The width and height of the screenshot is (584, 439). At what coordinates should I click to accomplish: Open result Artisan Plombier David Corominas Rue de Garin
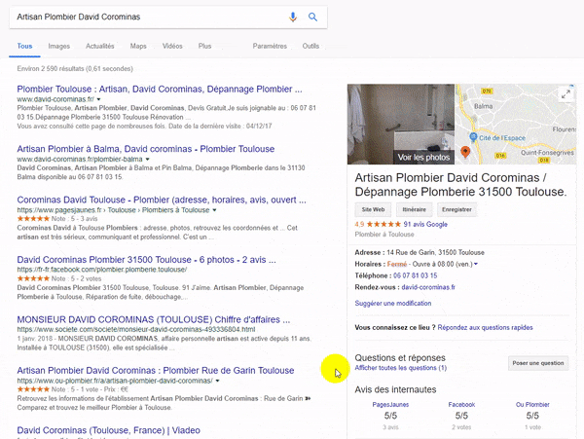pyautogui.click(x=156, y=371)
